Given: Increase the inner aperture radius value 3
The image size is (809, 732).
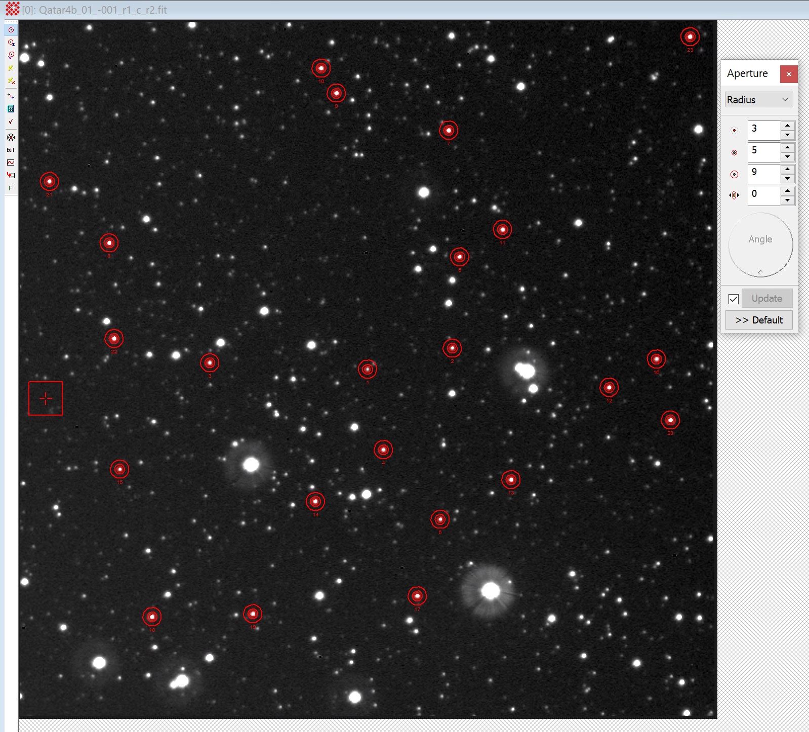Looking at the screenshot, I should 787,125.
